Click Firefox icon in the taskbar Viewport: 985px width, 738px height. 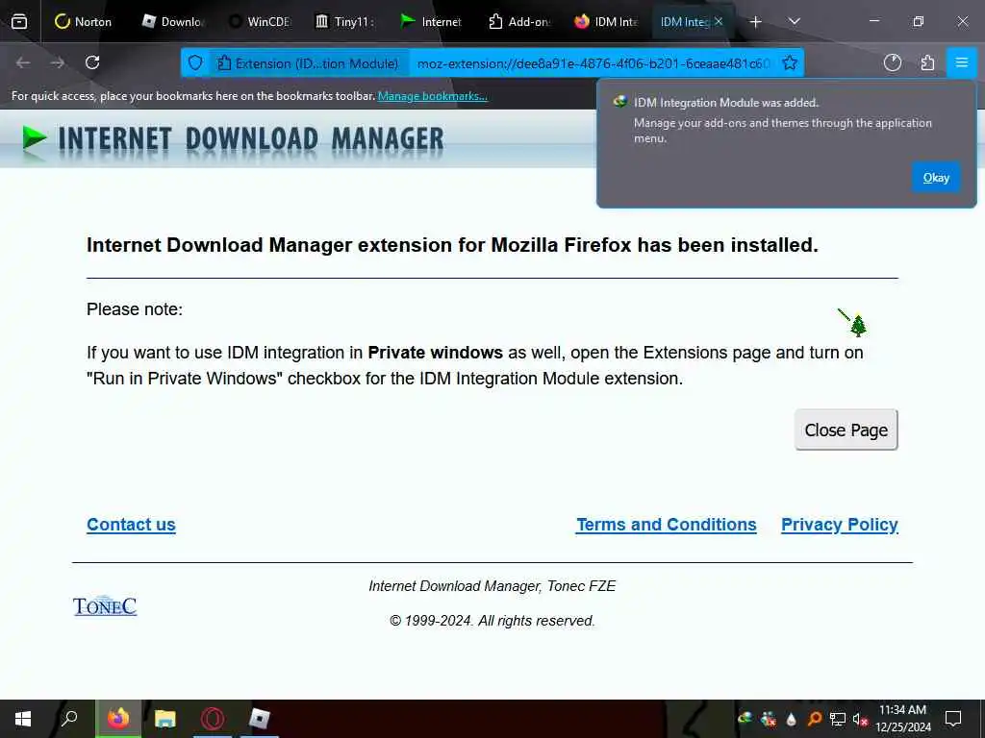click(x=118, y=719)
